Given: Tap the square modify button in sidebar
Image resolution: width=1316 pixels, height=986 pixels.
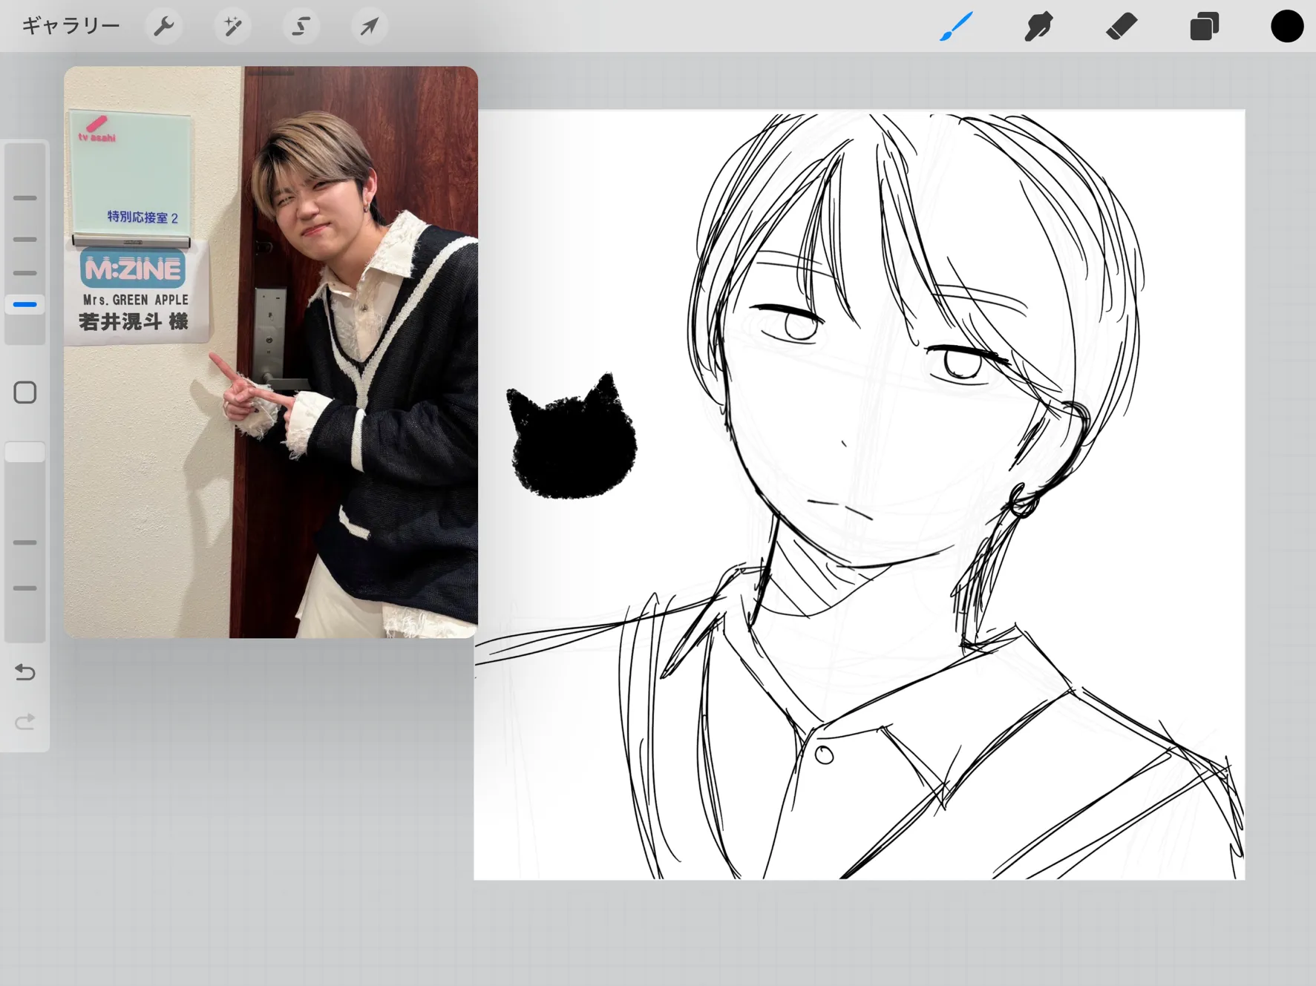Looking at the screenshot, I should pyautogui.click(x=25, y=392).
